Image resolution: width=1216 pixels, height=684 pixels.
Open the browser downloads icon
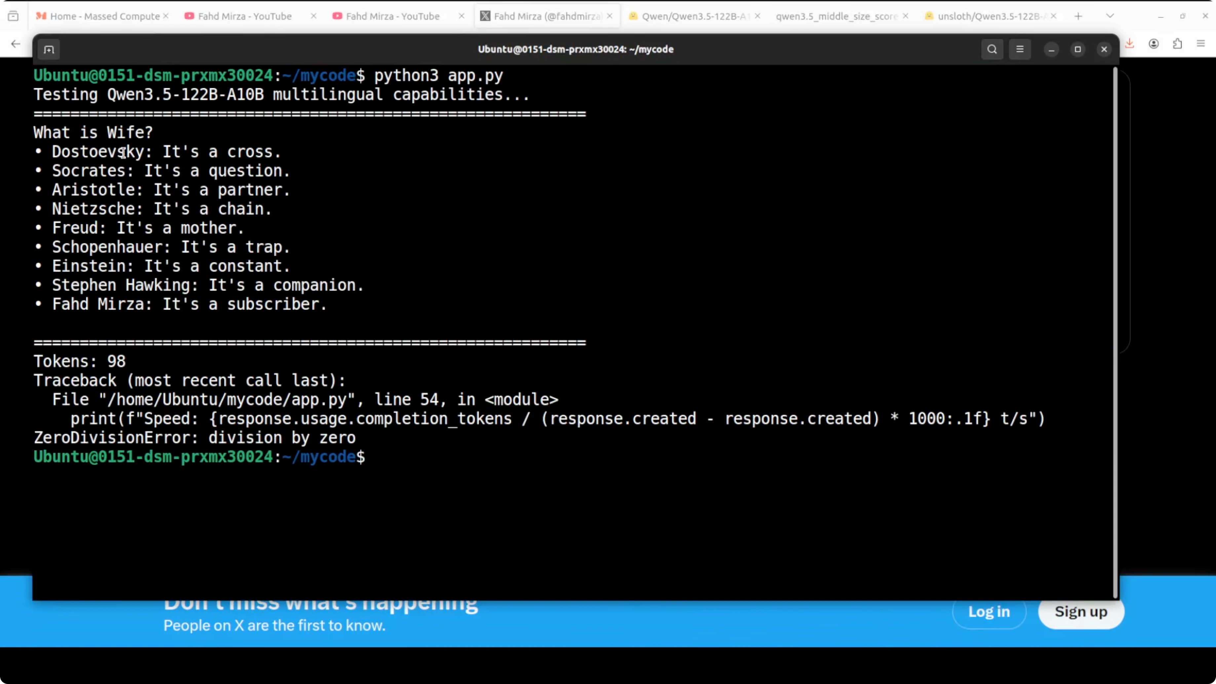pos(1130,43)
